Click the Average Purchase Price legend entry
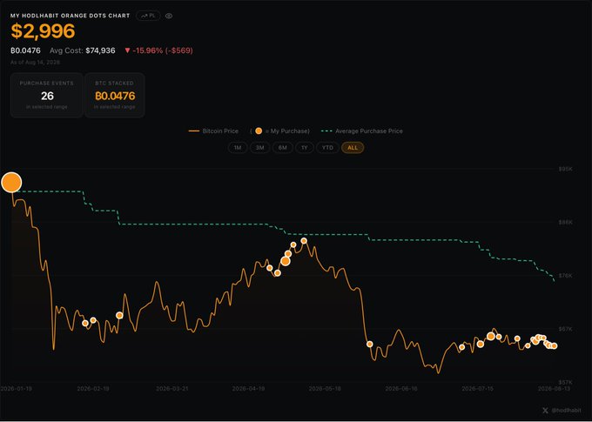 (x=361, y=131)
